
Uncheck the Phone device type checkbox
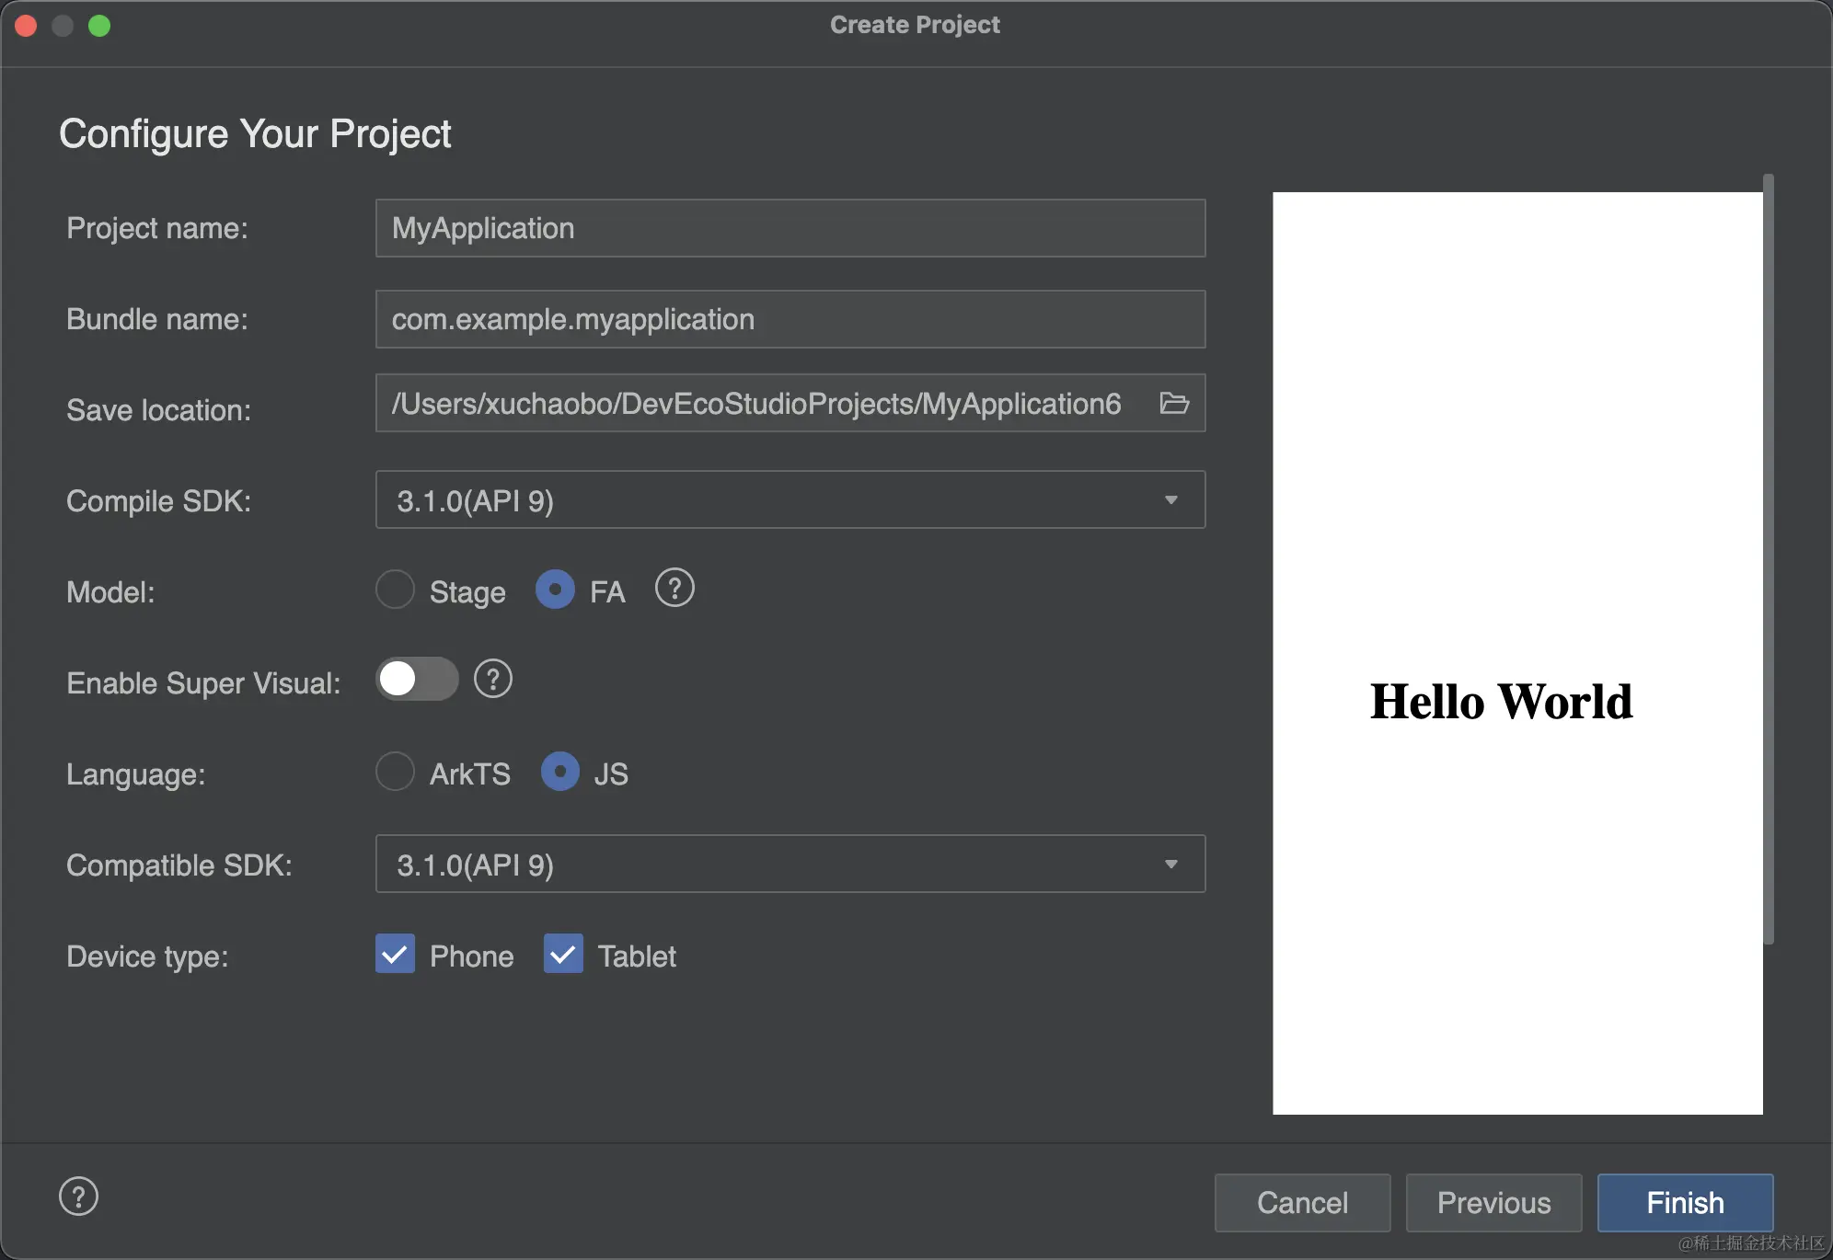(396, 955)
